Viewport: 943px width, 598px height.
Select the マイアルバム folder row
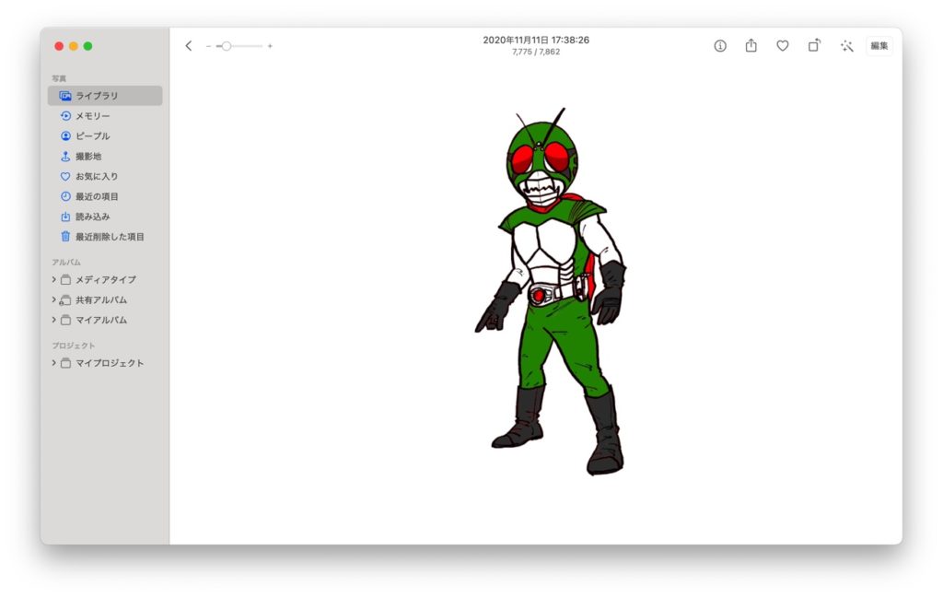(x=105, y=320)
